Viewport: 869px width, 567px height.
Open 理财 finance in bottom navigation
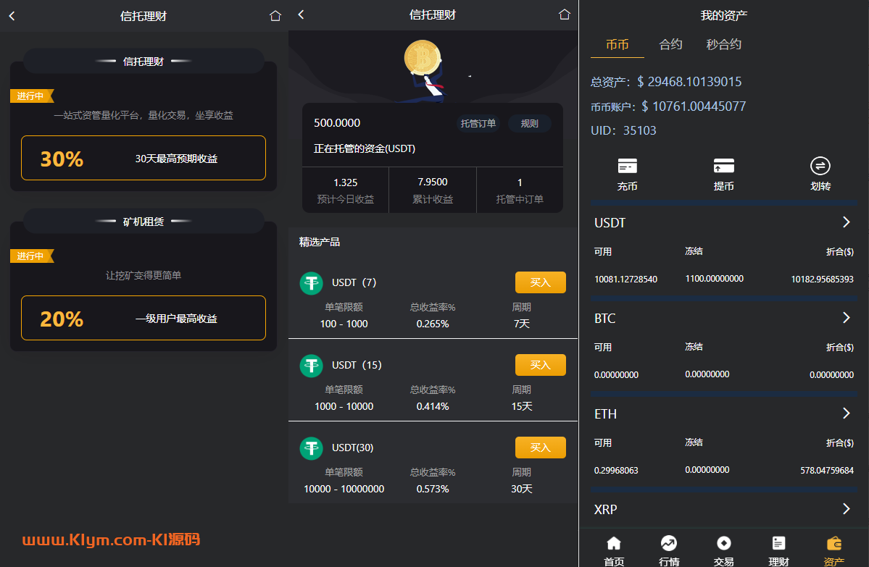click(x=778, y=552)
